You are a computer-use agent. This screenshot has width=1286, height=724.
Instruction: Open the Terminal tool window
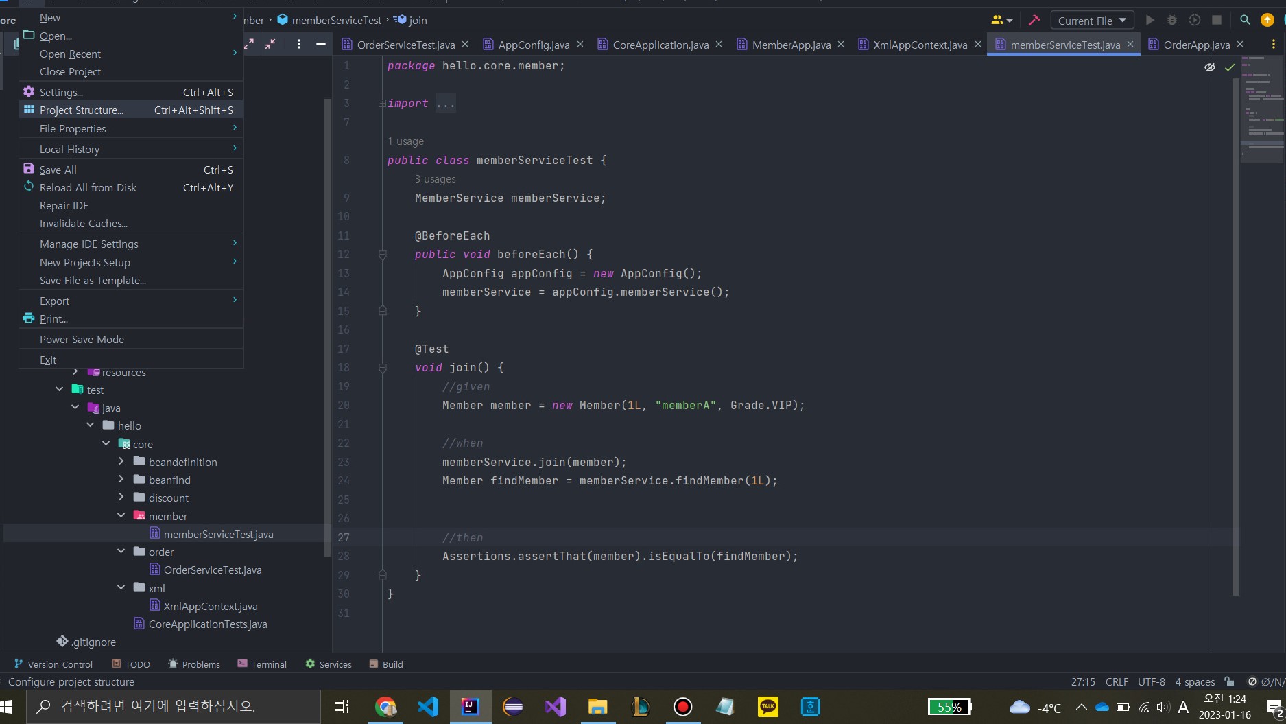click(262, 664)
